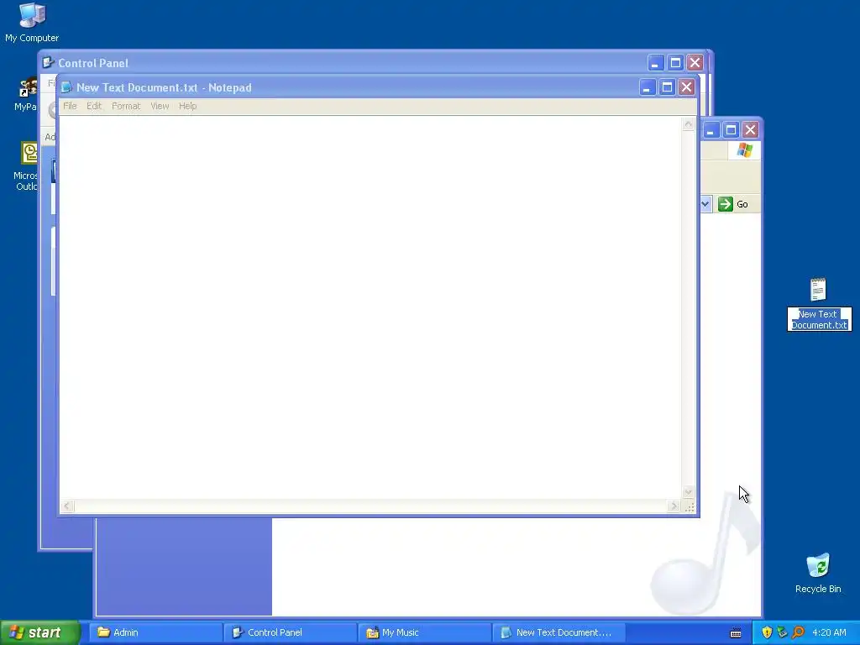Expand the address bar dropdown in My Music
Screen dimensions: 860x645
[705, 204]
